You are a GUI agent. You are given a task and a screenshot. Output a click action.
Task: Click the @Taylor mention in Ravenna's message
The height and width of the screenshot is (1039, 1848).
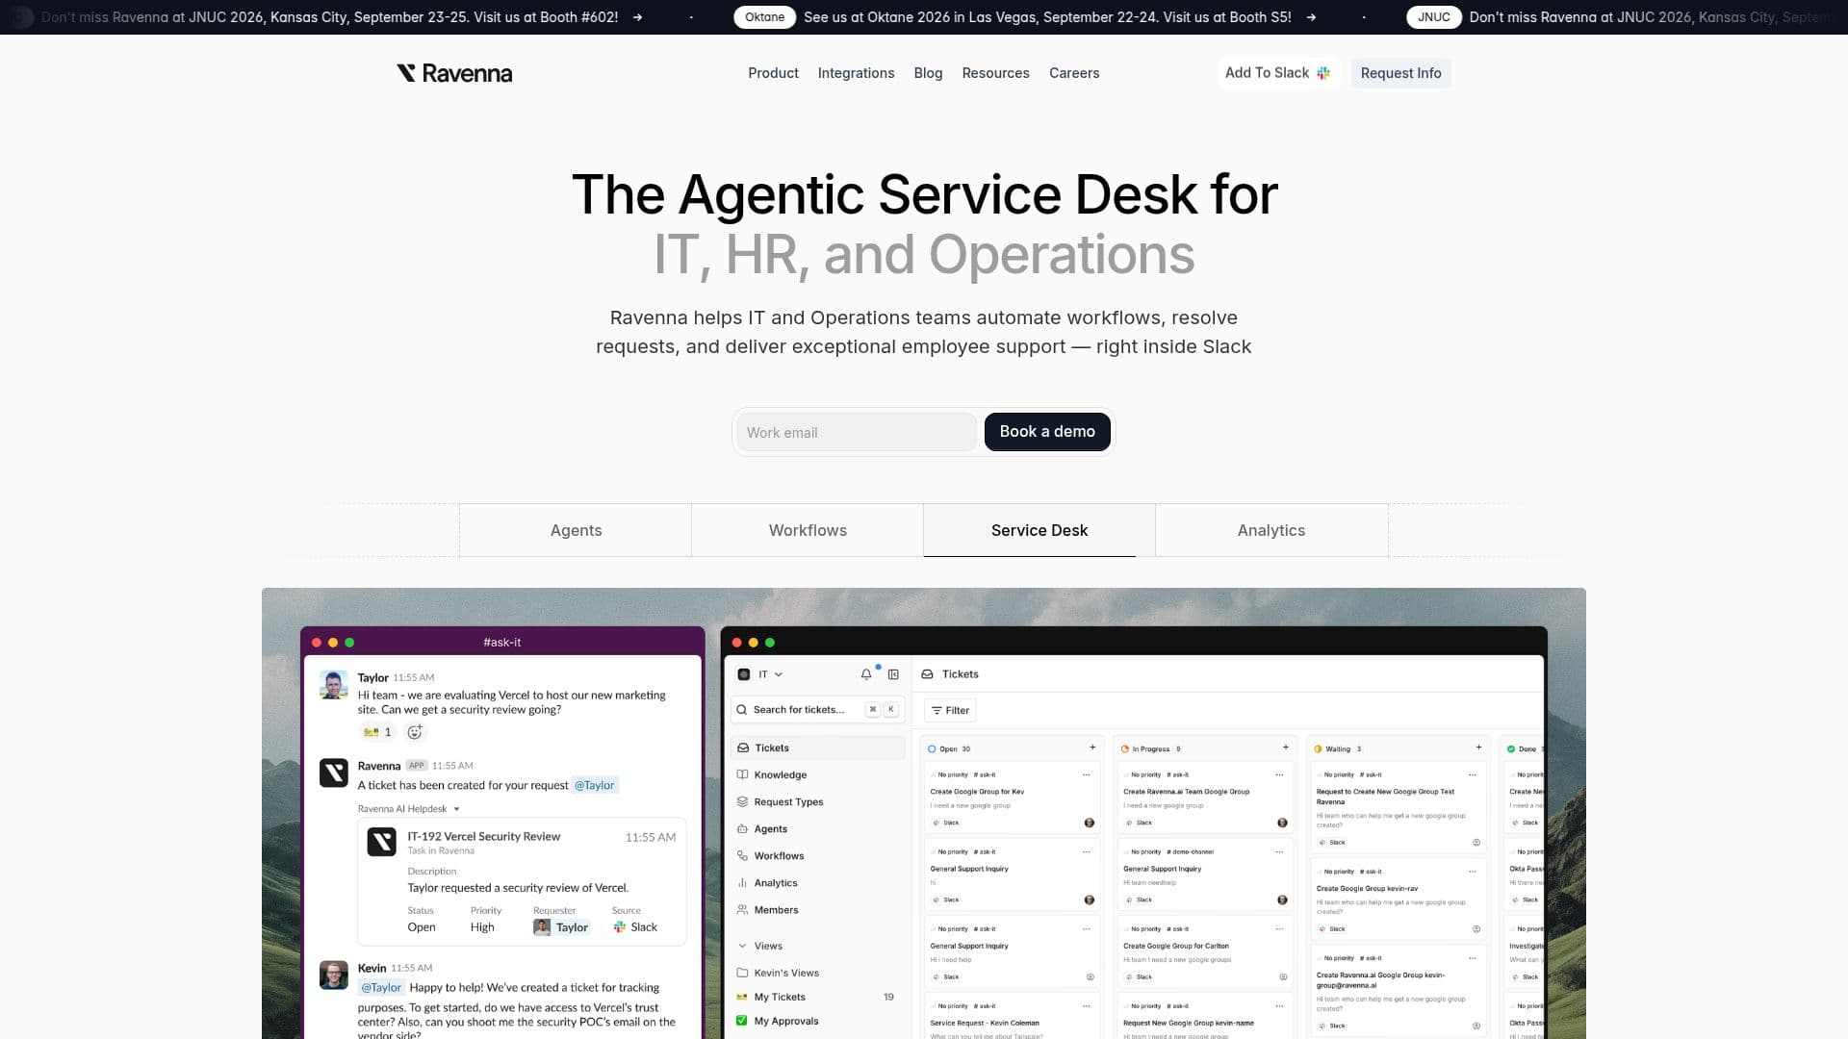pyautogui.click(x=594, y=785)
